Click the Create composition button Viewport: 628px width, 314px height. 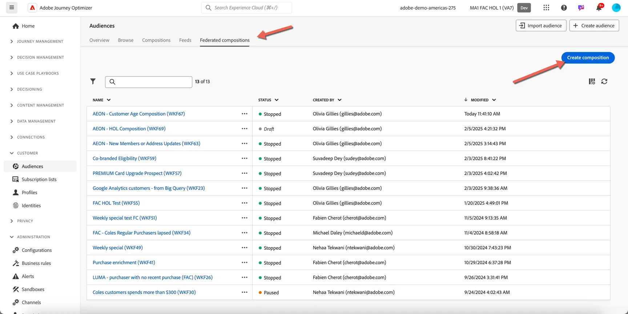[x=588, y=58]
